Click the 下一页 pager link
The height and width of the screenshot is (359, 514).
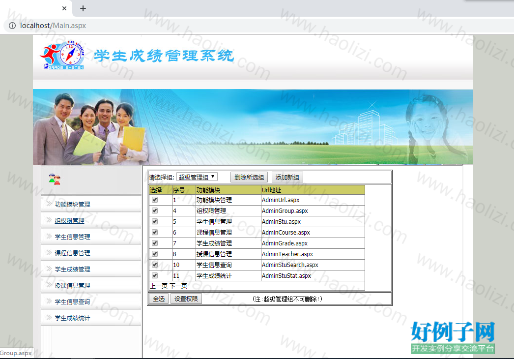click(178, 286)
